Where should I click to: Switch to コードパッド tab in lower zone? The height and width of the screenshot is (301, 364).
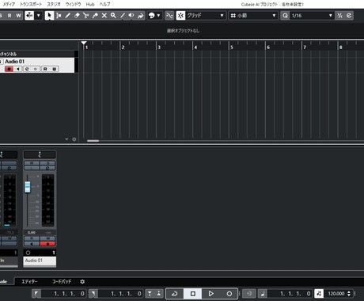62,282
